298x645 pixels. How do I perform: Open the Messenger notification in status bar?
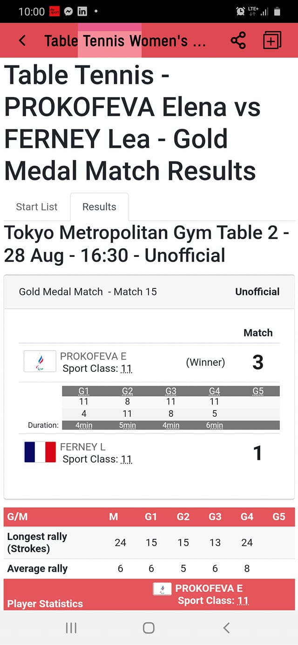(68, 12)
